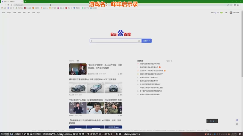Click the hao123 link
This screenshot has width=243, height=136.
coord(9,13)
